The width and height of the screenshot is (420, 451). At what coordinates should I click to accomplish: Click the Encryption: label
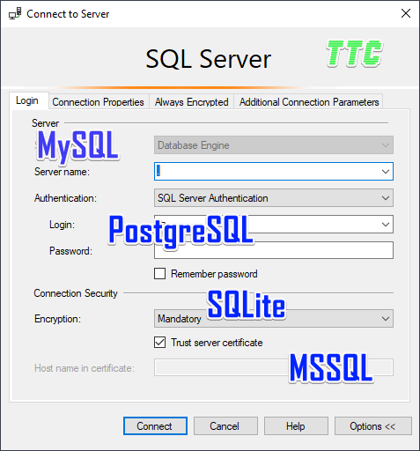[x=57, y=319]
